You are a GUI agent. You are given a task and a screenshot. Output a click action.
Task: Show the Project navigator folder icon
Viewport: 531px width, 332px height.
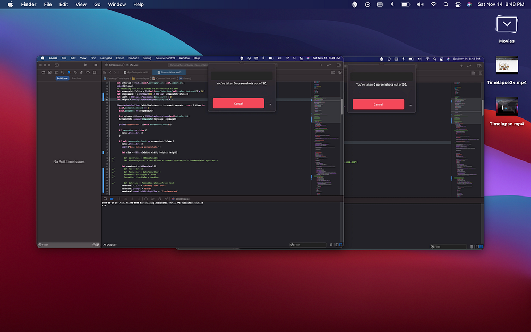click(43, 72)
